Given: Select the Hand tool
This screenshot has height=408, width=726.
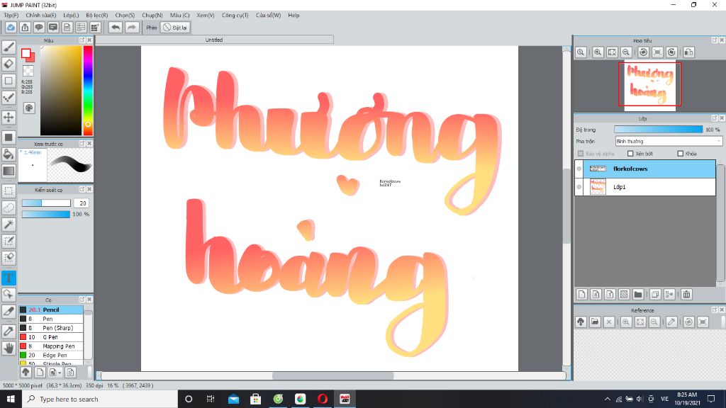Looking at the screenshot, I should pos(9,348).
